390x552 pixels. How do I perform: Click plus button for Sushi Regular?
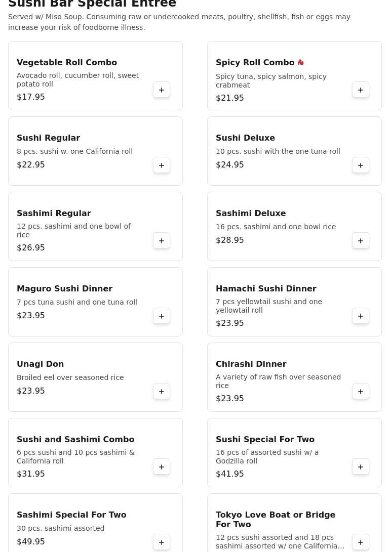(162, 165)
